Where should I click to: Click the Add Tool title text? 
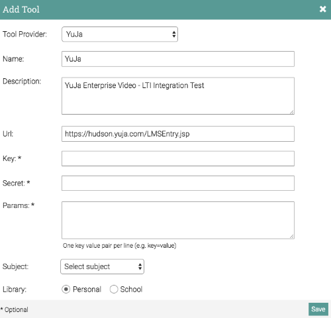point(21,9)
